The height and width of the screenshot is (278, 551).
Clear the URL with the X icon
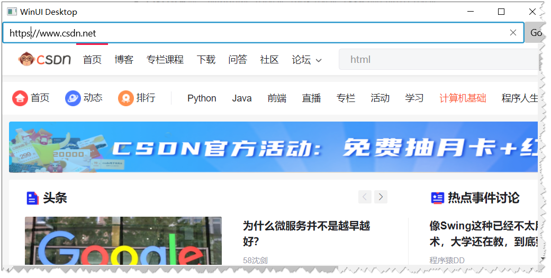click(513, 33)
